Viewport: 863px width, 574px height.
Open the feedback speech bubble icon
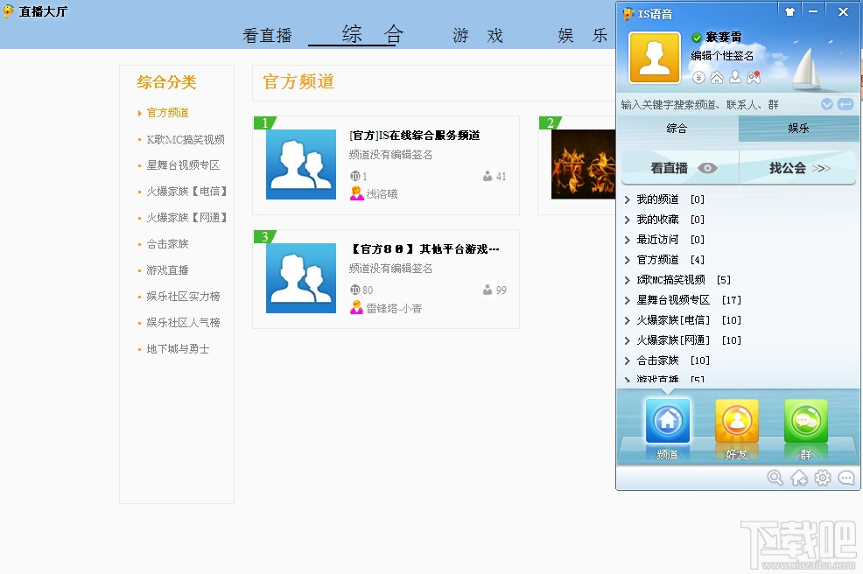pyautogui.click(x=845, y=478)
